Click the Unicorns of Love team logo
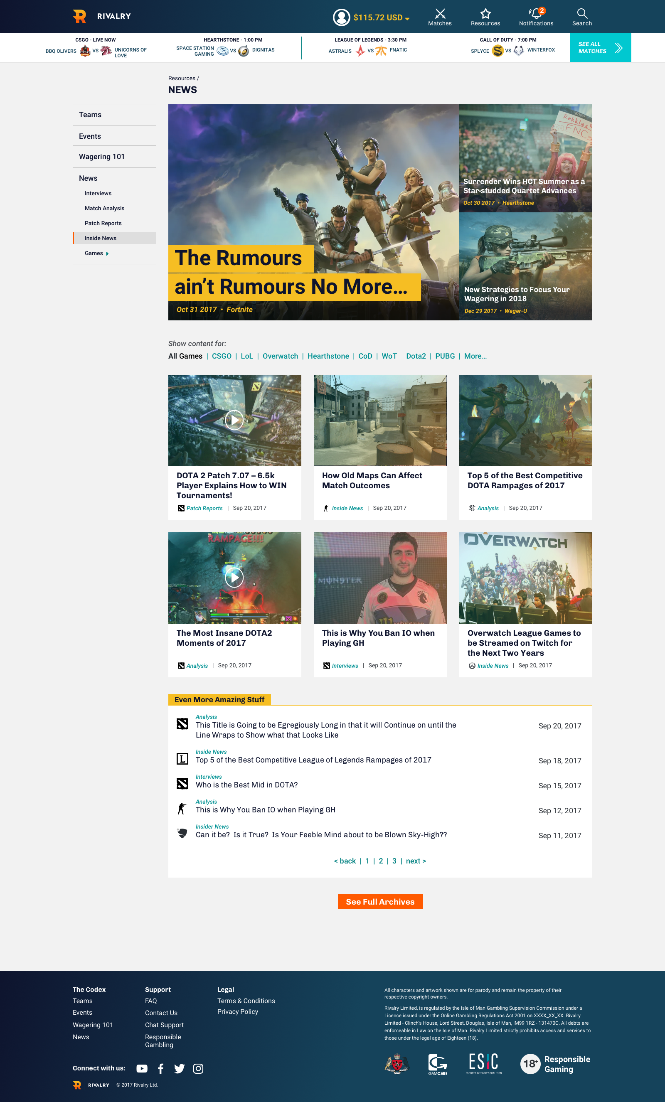Screen dimensions: 665x1102 106,51
